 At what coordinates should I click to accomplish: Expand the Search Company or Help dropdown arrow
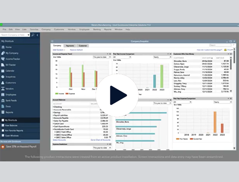pos(28,35)
